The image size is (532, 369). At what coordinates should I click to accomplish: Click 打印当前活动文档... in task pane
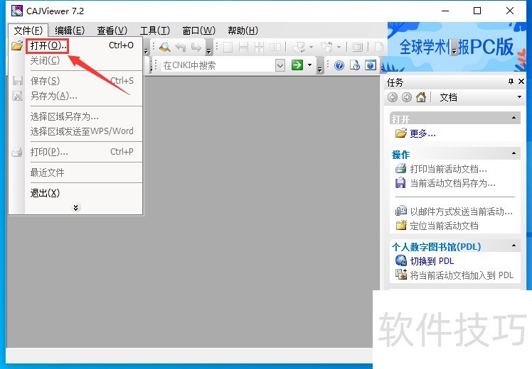449,169
